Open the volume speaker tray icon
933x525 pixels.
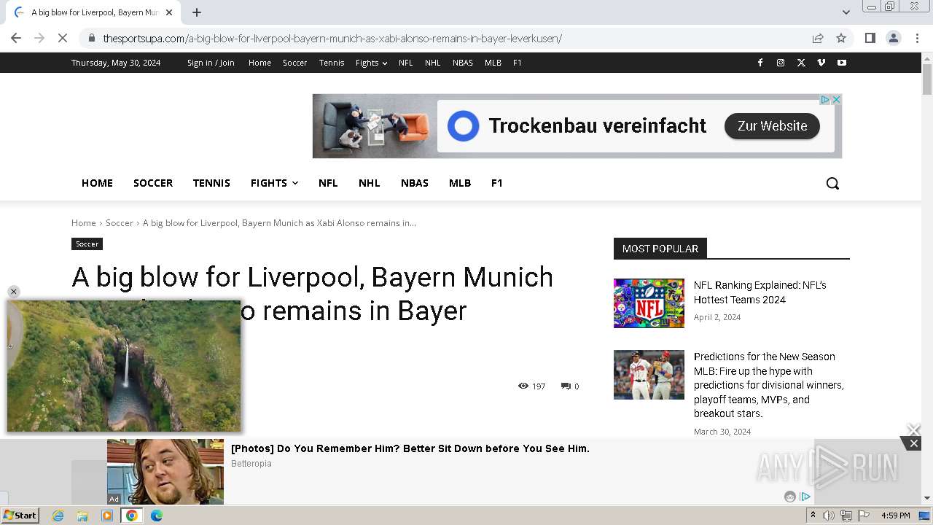coord(829,516)
